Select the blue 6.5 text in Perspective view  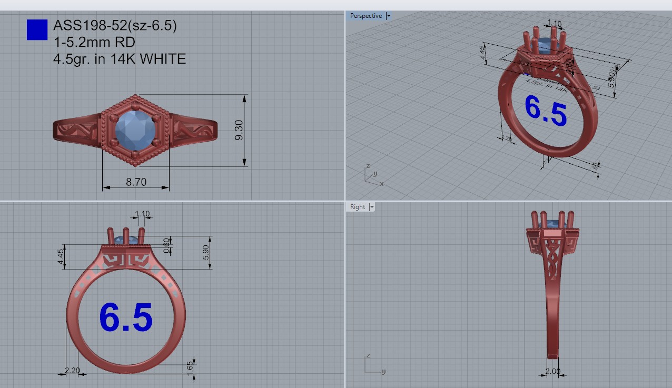pos(546,111)
